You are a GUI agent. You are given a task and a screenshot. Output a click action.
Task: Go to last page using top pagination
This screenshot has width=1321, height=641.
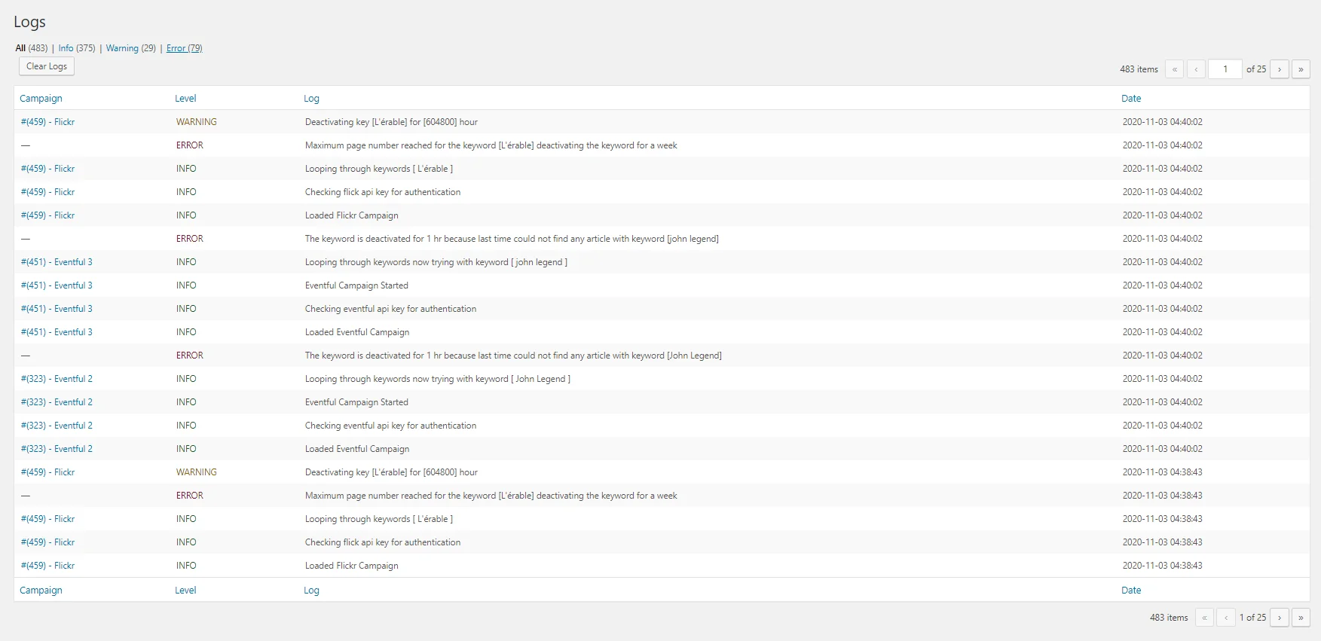[1301, 69]
